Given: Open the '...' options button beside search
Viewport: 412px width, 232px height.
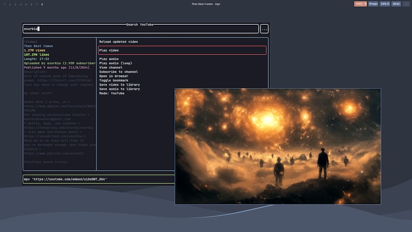Looking at the screenshot, I should pyautogui.click(x=264, y=29).
